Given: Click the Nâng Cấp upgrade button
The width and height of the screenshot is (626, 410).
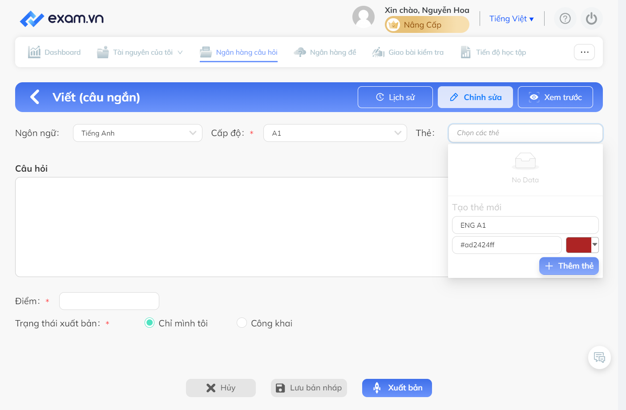Looking at the screenshot, I should click(x=427, y=24).
